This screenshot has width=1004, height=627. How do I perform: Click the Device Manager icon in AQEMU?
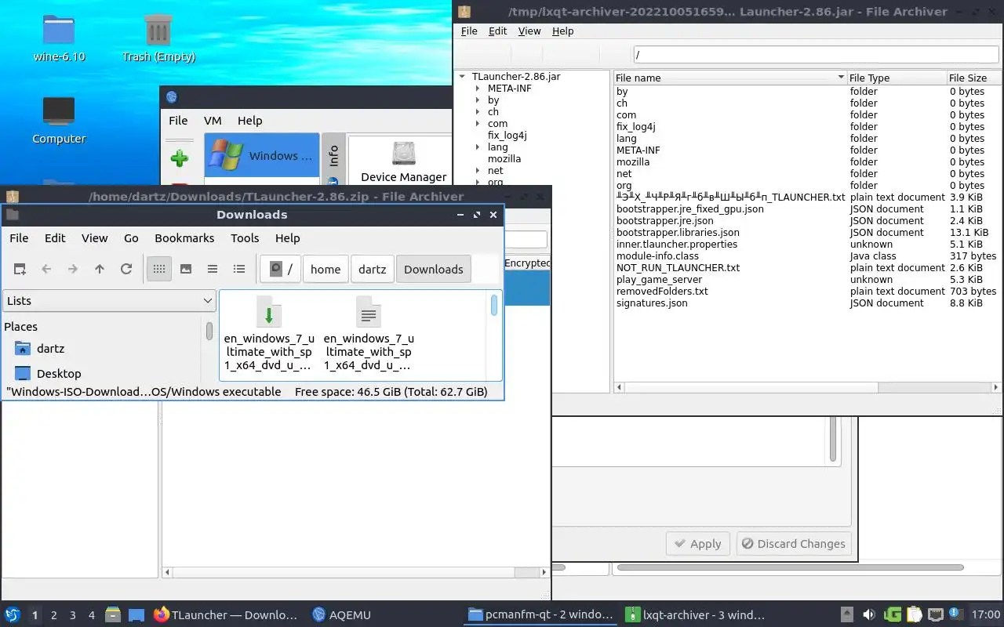[404, 161]
